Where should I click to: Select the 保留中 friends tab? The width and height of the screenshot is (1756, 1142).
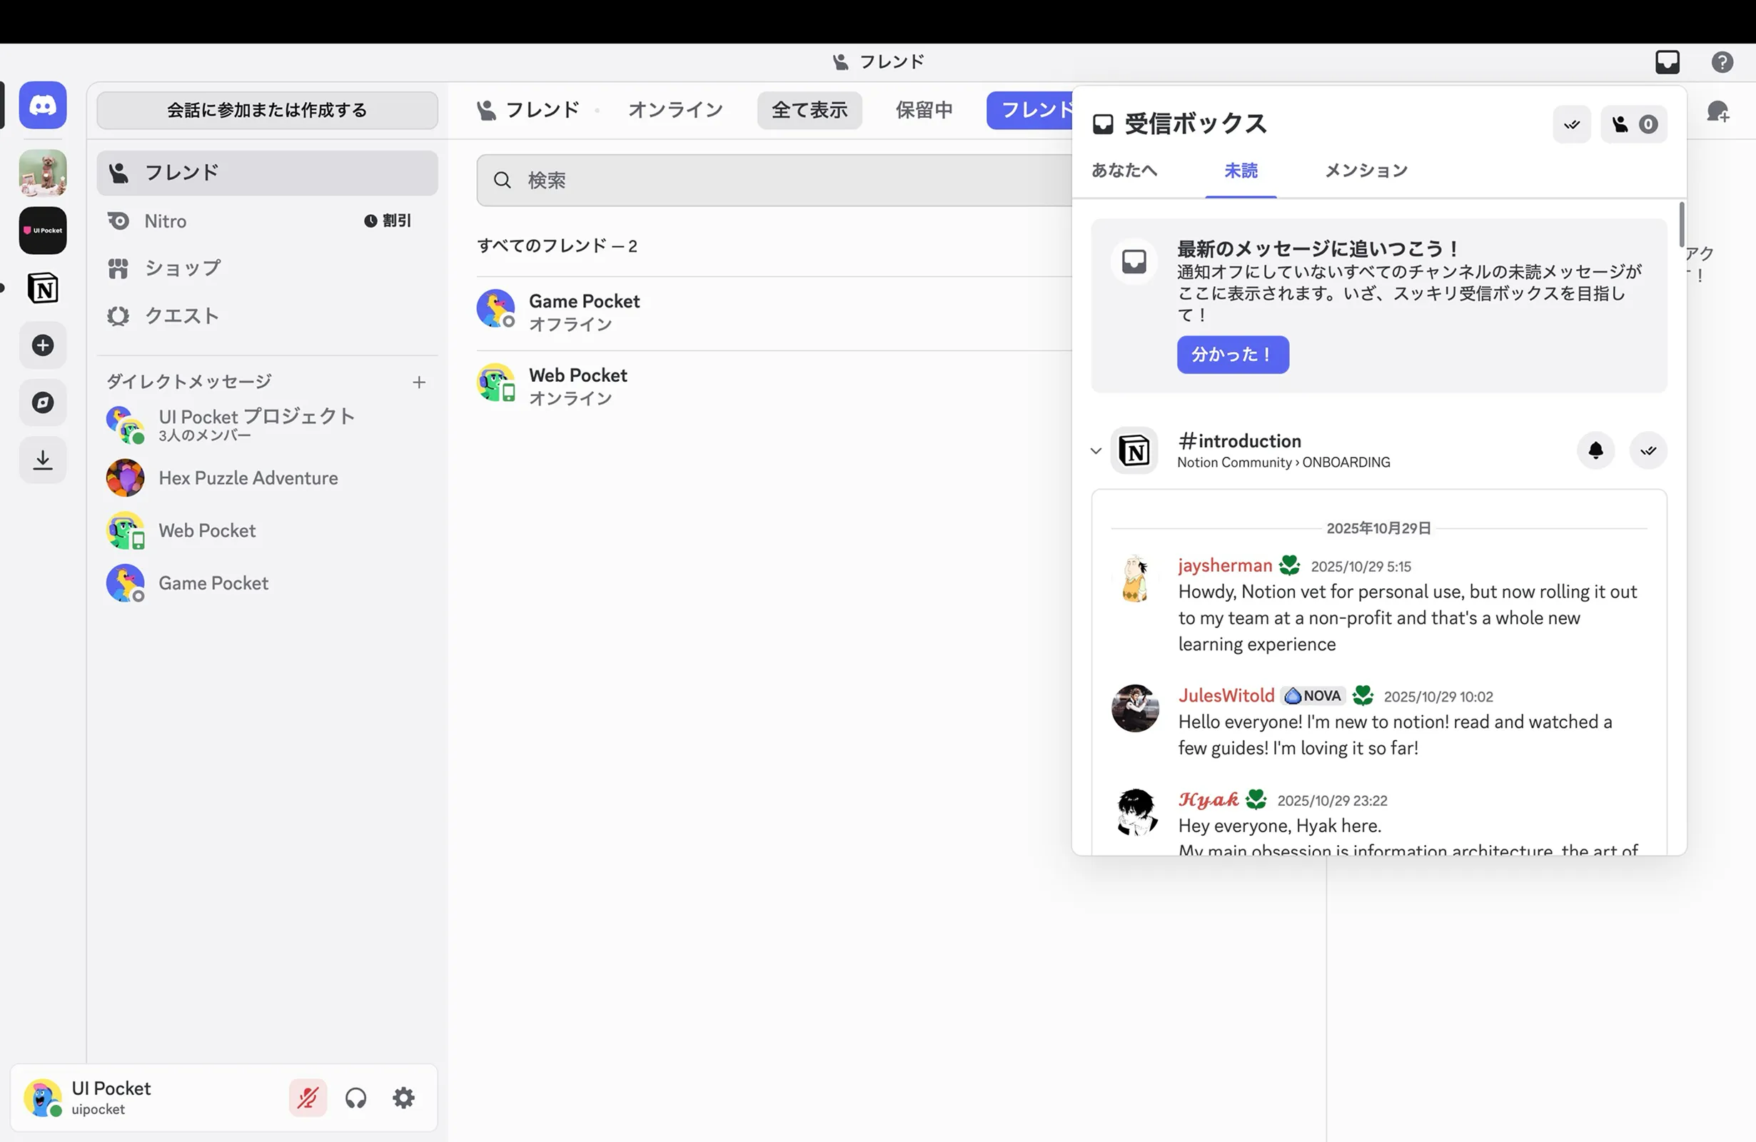[924, 110]
